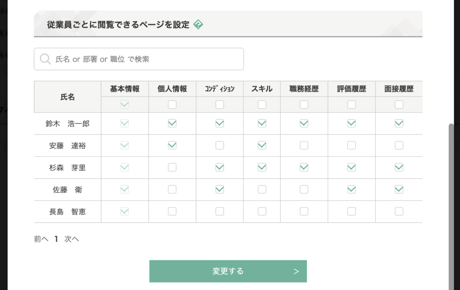Toggle the コンディション select-all header checkbox
Viewport: 460px width, 290px height.
[x=220, y=105]
